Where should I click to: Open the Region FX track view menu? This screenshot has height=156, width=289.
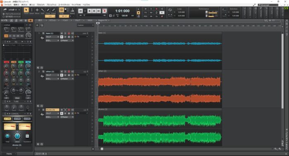(x=104, y=21)
